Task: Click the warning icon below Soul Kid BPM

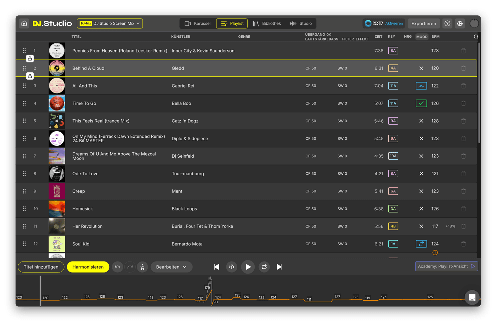Action: [435, 253]
